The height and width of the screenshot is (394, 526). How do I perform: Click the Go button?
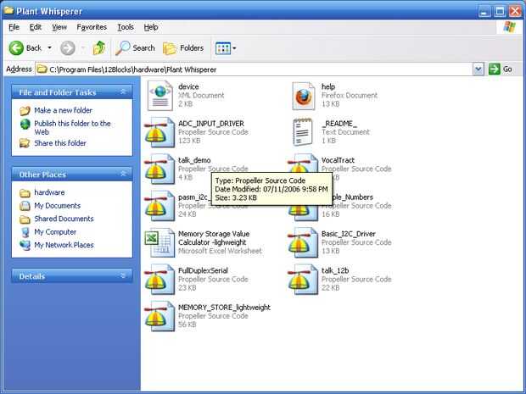[x=501, y=69]
